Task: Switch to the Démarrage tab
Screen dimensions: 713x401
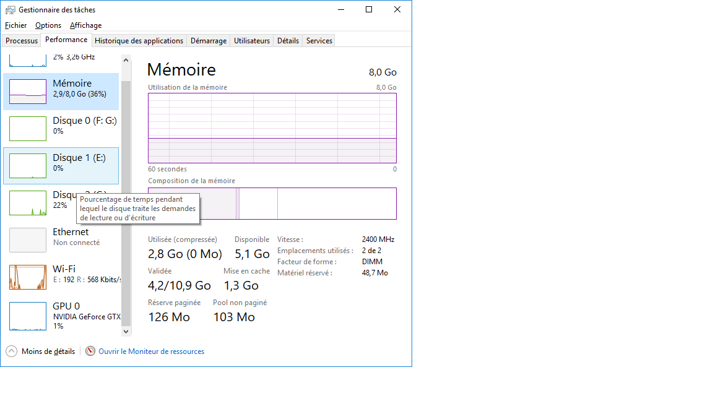Action: point(209,41)
